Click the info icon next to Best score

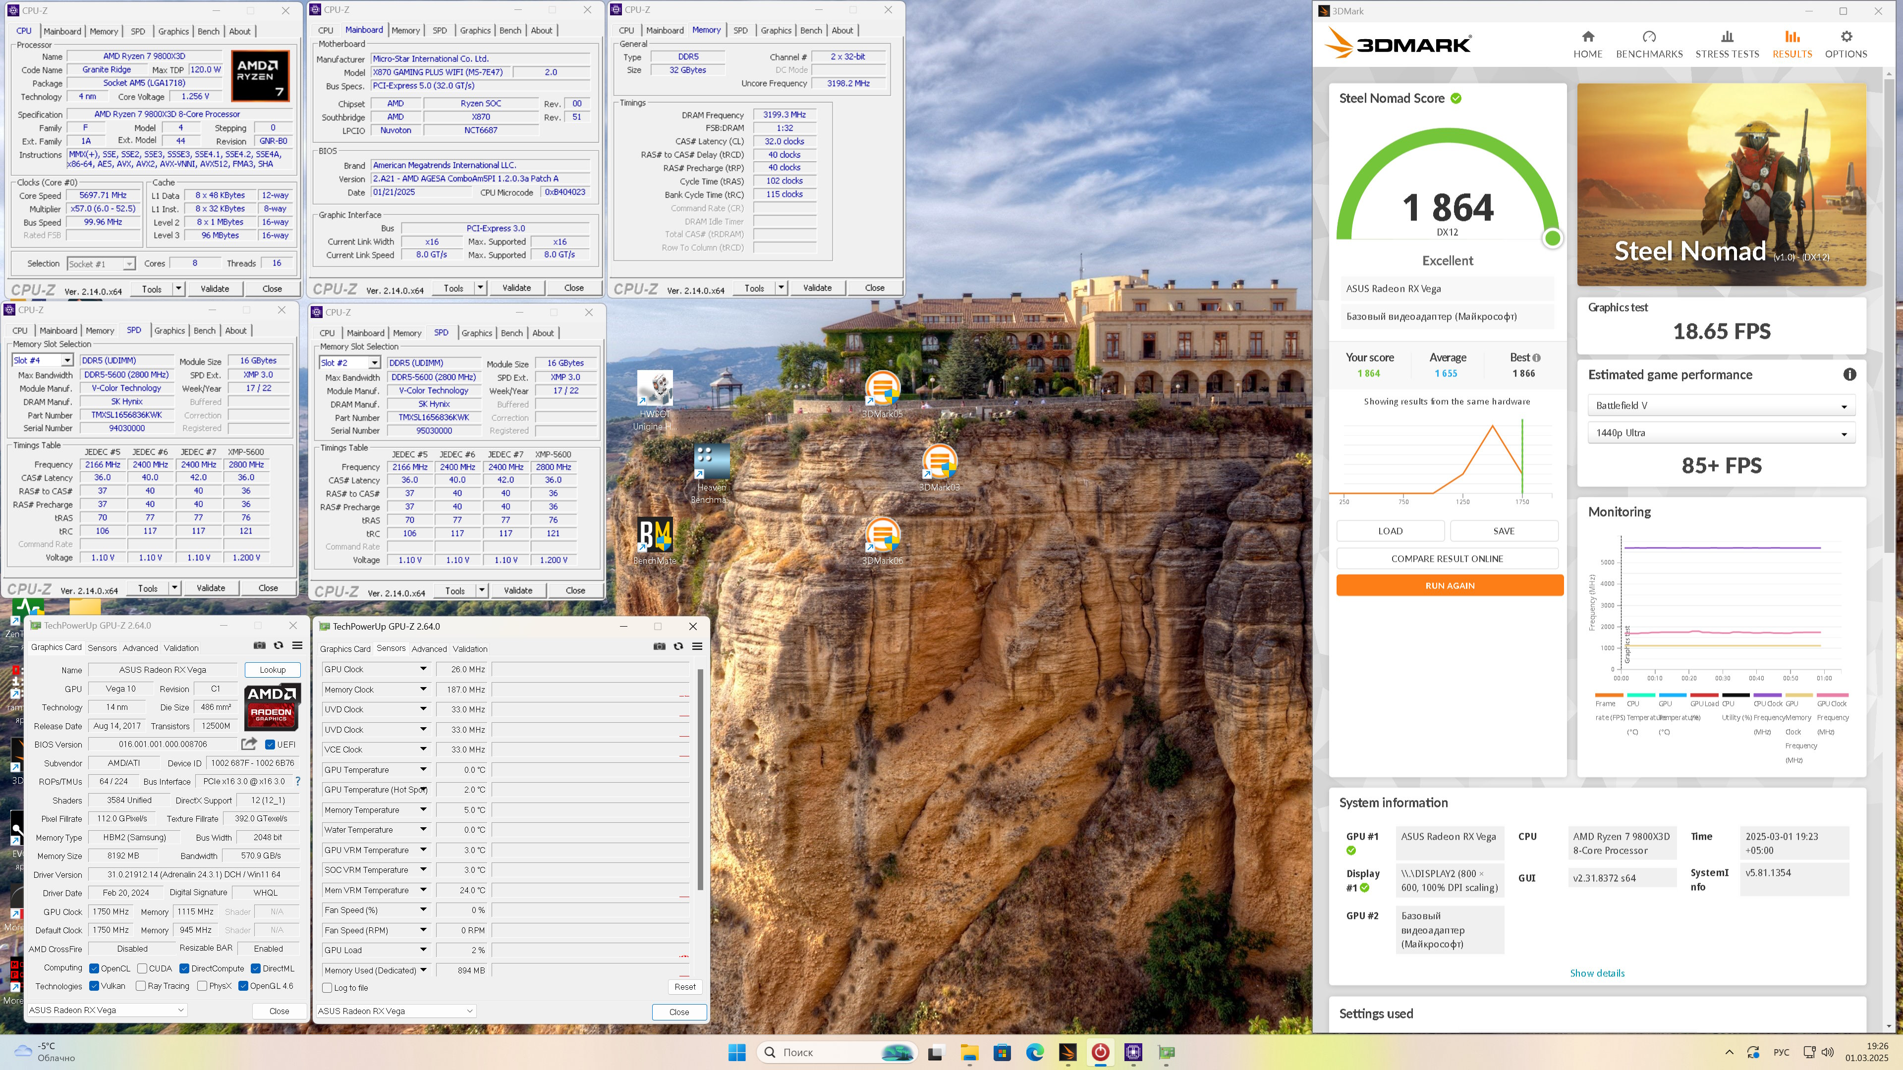1537,357
